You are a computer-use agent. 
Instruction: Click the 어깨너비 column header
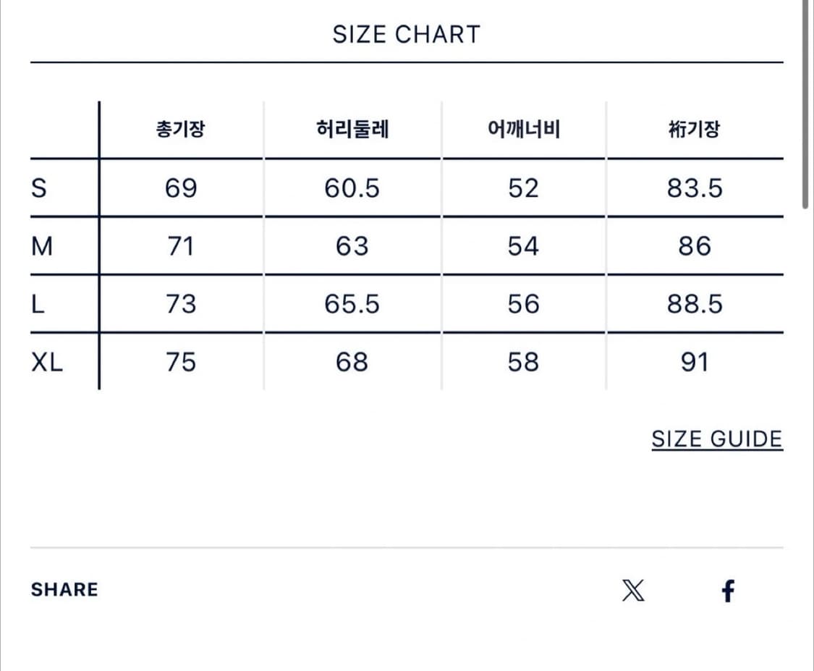coord(522,129)
